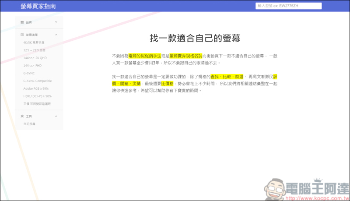This screenshot has height=201, width=350.
Task: Open the 4K/5K 高解析度 list
Action: click(x=34, y=42)
